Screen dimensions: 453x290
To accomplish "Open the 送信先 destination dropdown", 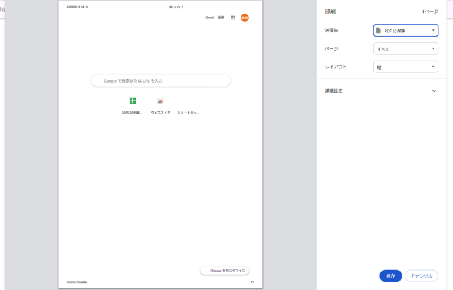I will pos(406,30).
